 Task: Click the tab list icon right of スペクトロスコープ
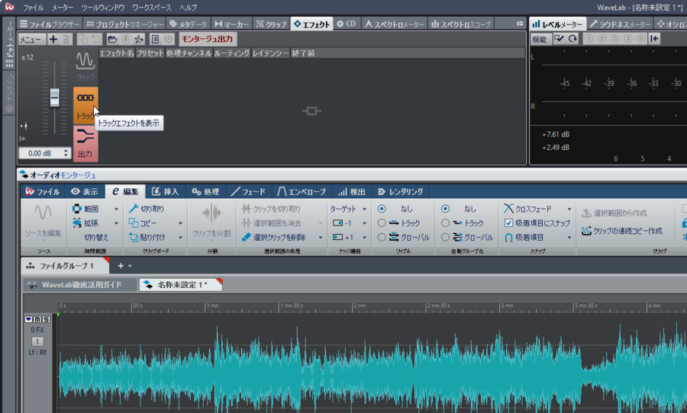coord(520,24)
